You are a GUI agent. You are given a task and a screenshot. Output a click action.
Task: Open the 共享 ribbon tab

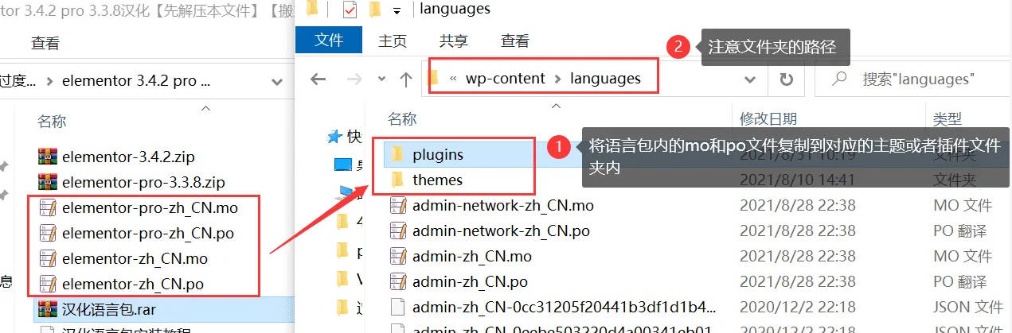[454, 41]
